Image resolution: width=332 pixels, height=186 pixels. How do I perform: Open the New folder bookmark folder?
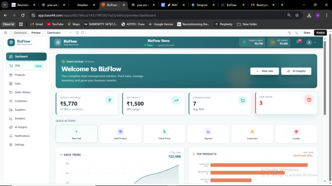tap(247, 24)
